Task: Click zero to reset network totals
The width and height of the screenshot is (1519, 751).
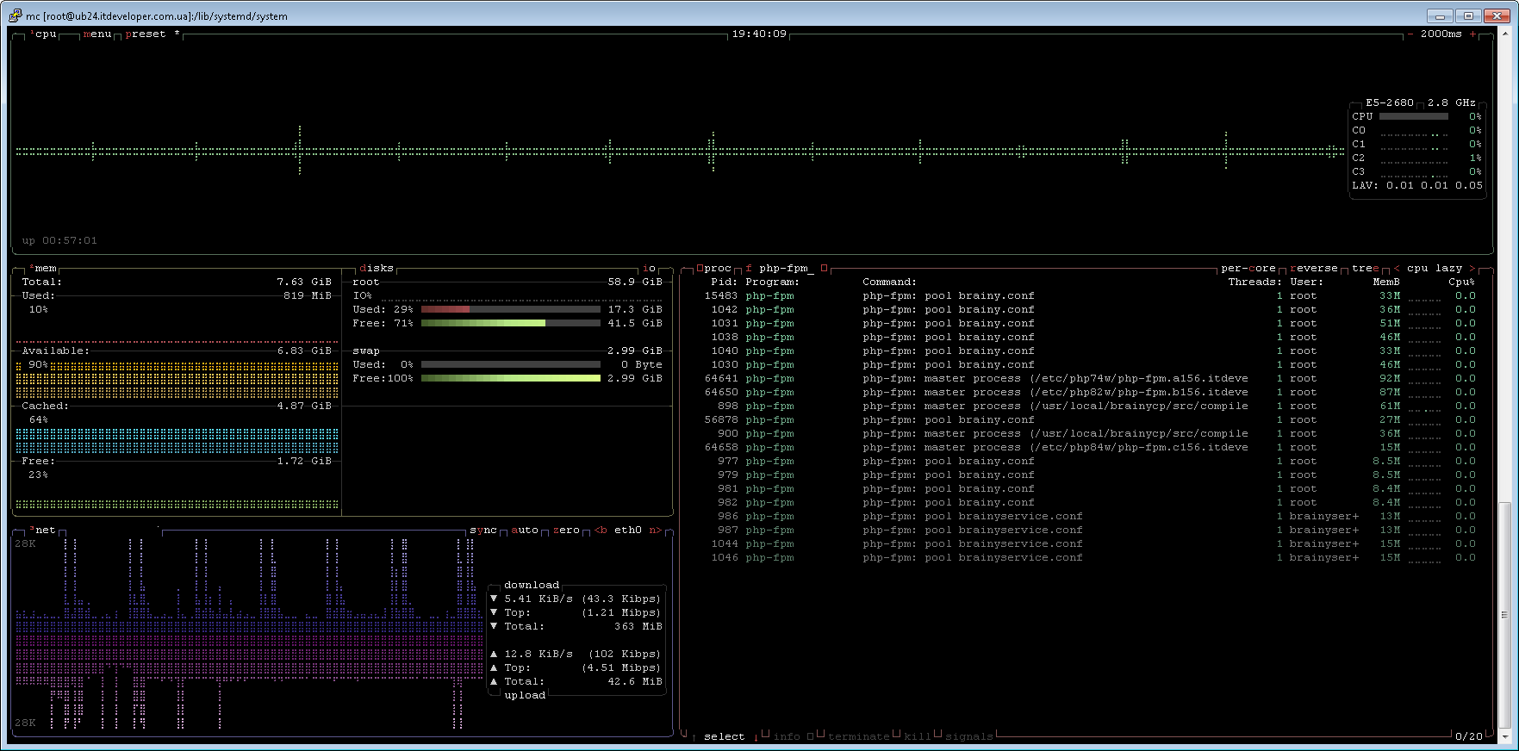Action: point(565,531)
